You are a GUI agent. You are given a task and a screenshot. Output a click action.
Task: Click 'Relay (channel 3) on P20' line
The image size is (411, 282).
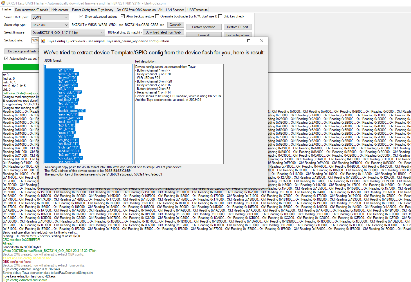pyautogui.click(x=153, y=74)
